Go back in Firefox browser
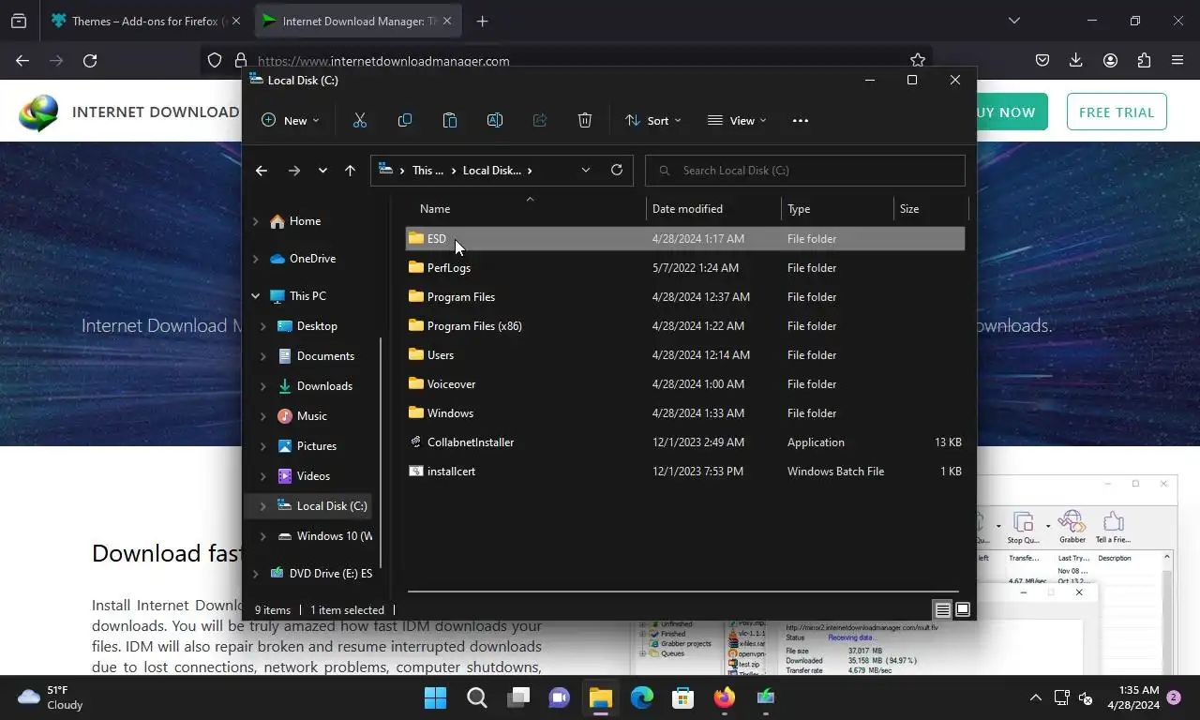Viewport: 1200px width, 720px height. click(x=22, y=60)
